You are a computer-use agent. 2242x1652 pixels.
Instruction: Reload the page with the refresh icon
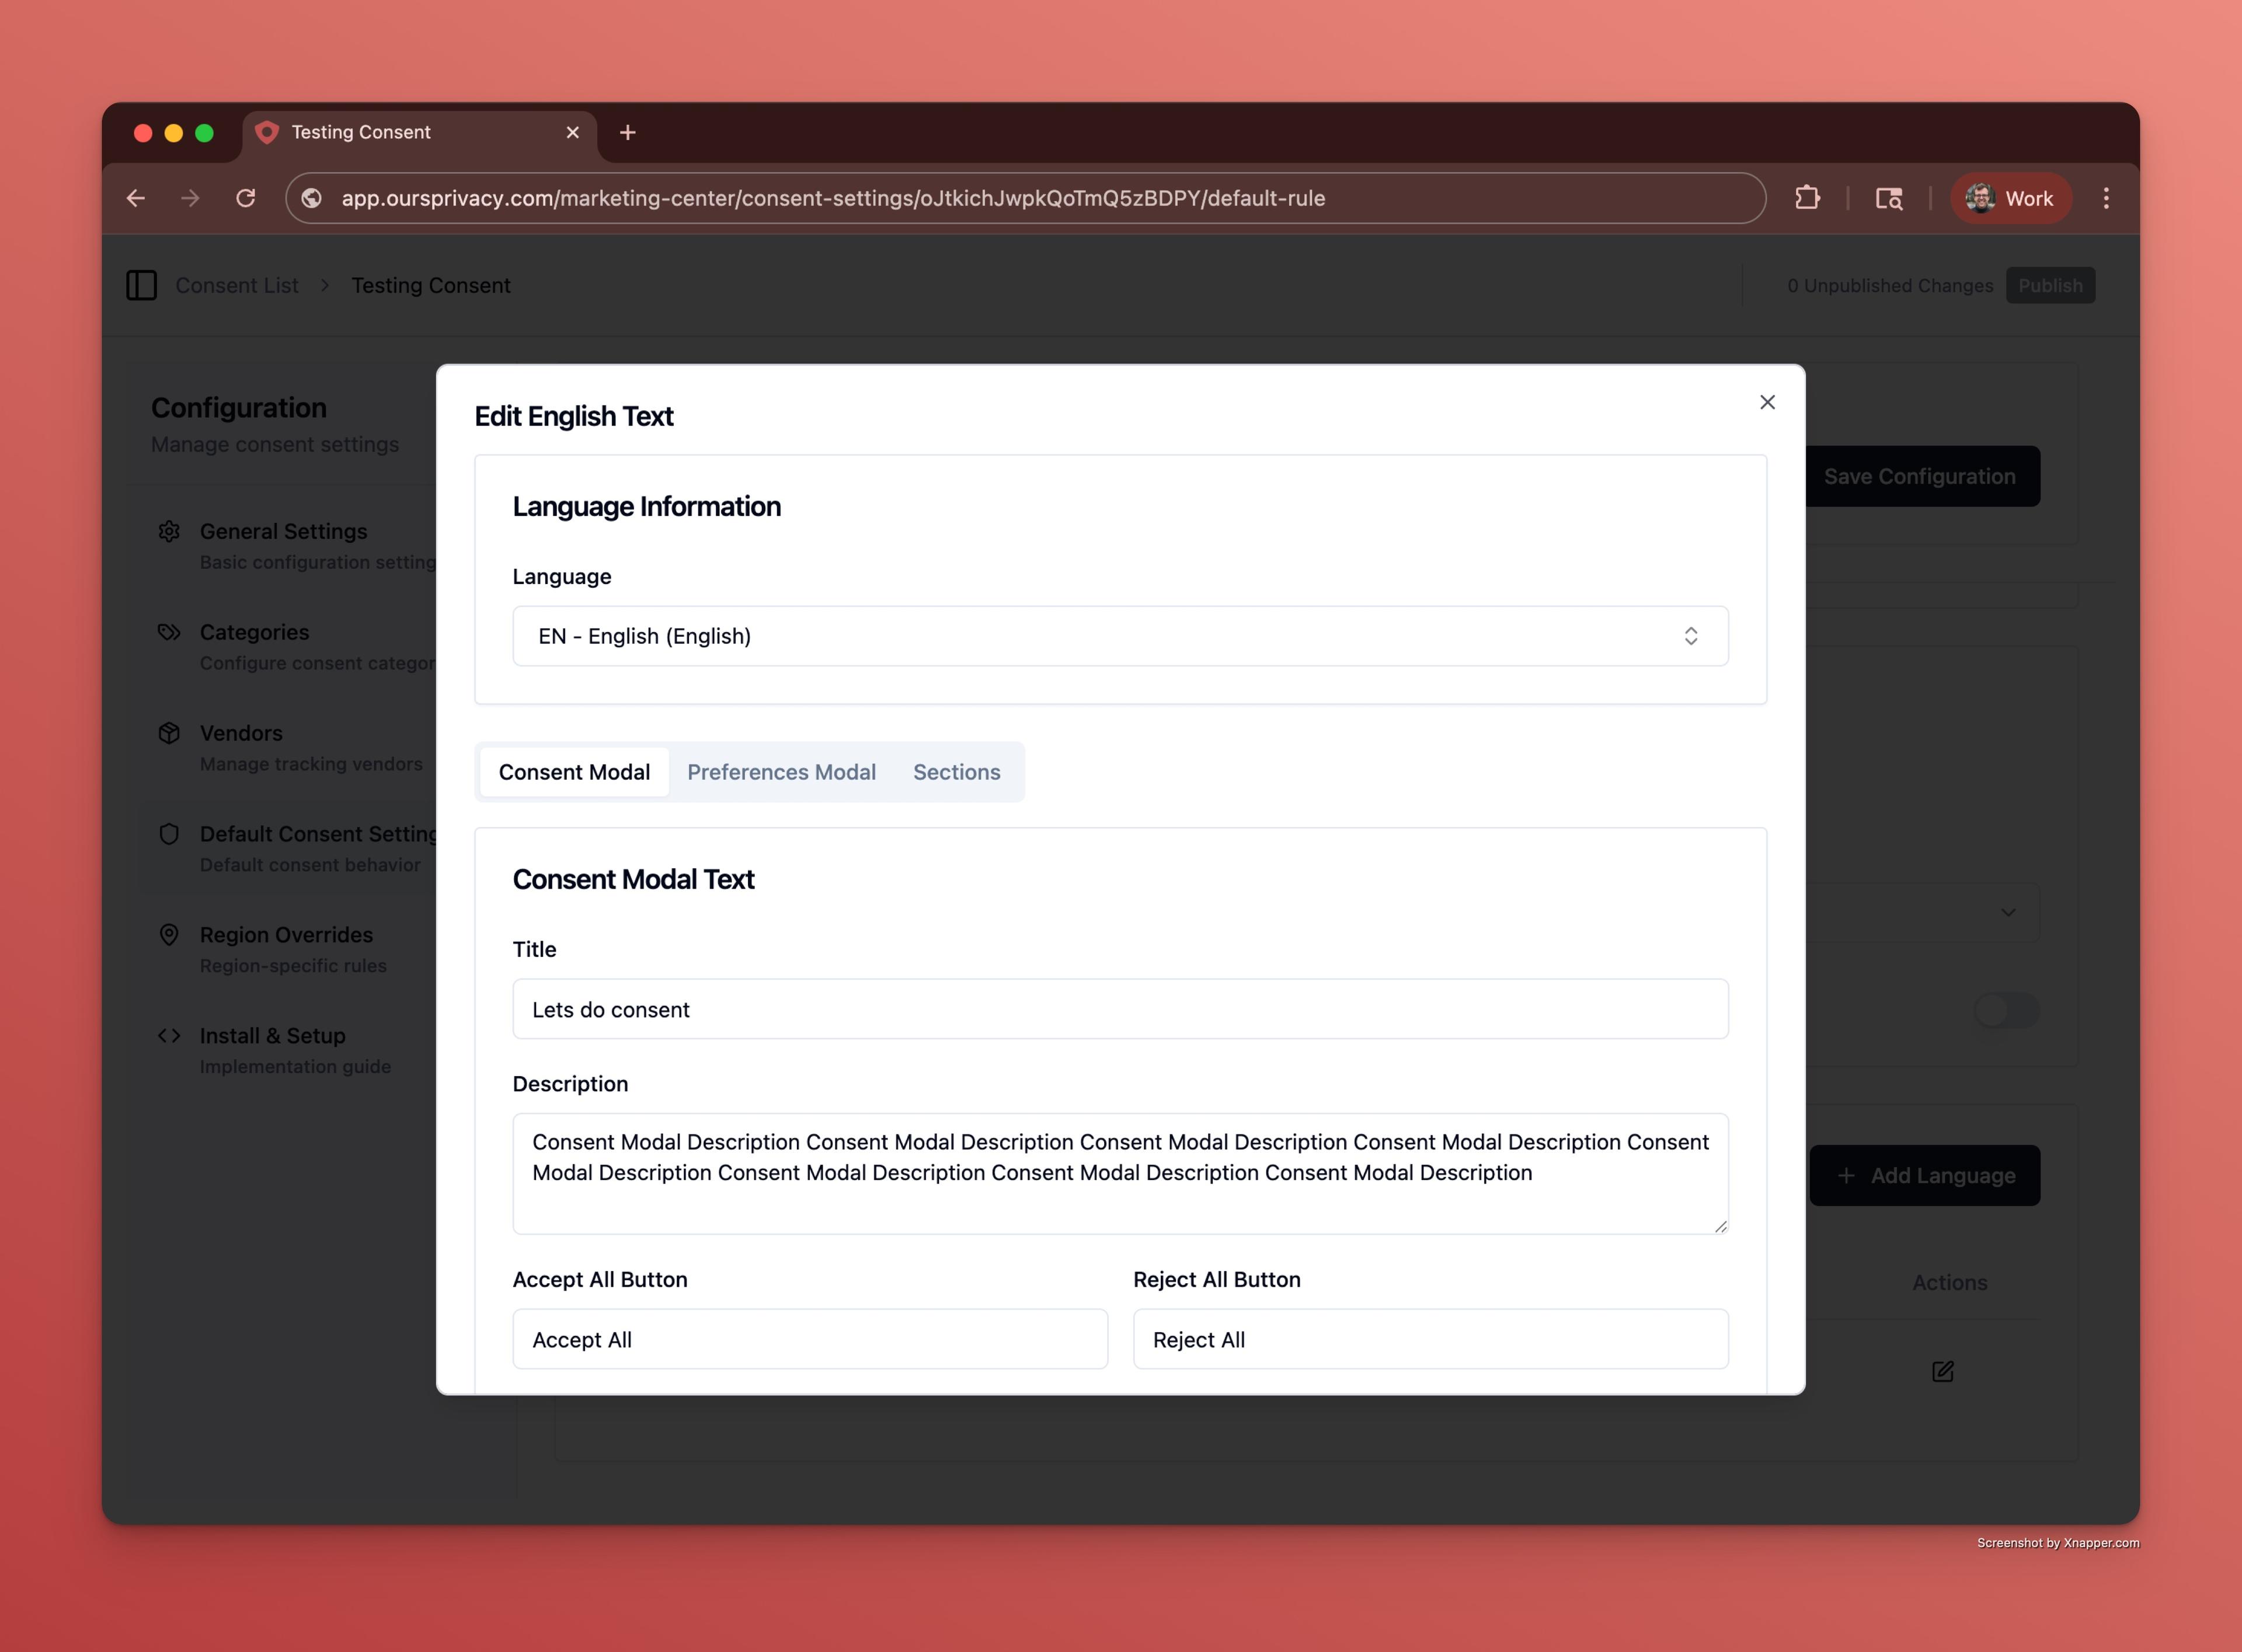pos(245,198)
